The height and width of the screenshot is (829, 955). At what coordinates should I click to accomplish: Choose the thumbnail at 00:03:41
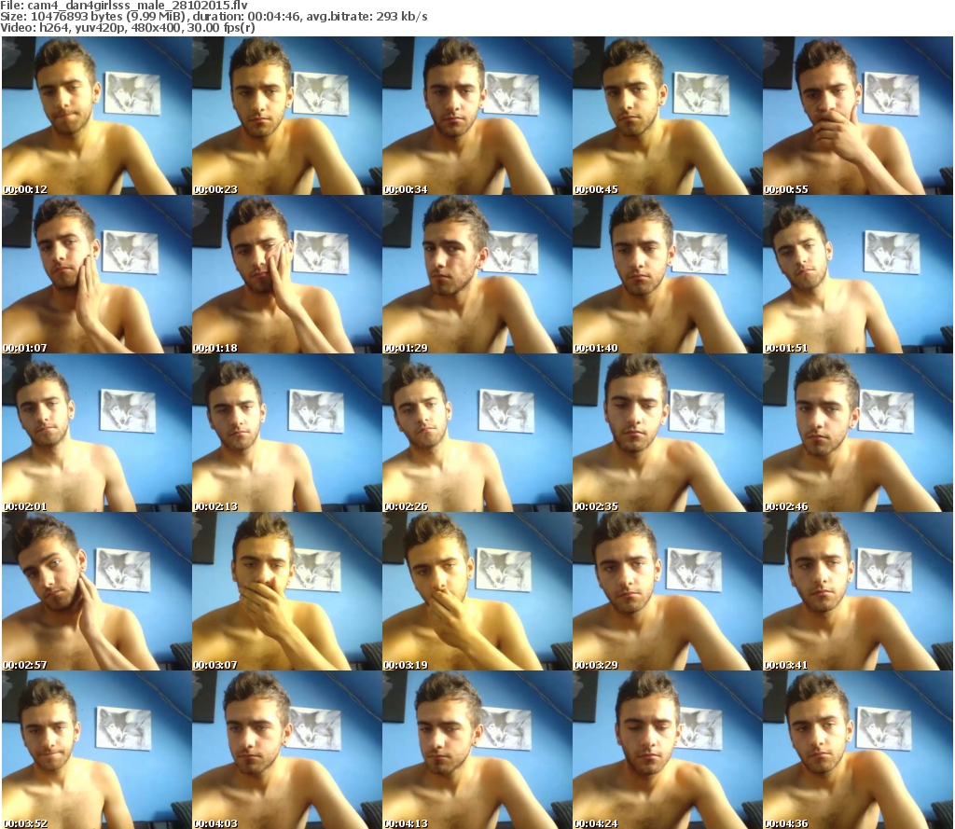tap(858, 591)
